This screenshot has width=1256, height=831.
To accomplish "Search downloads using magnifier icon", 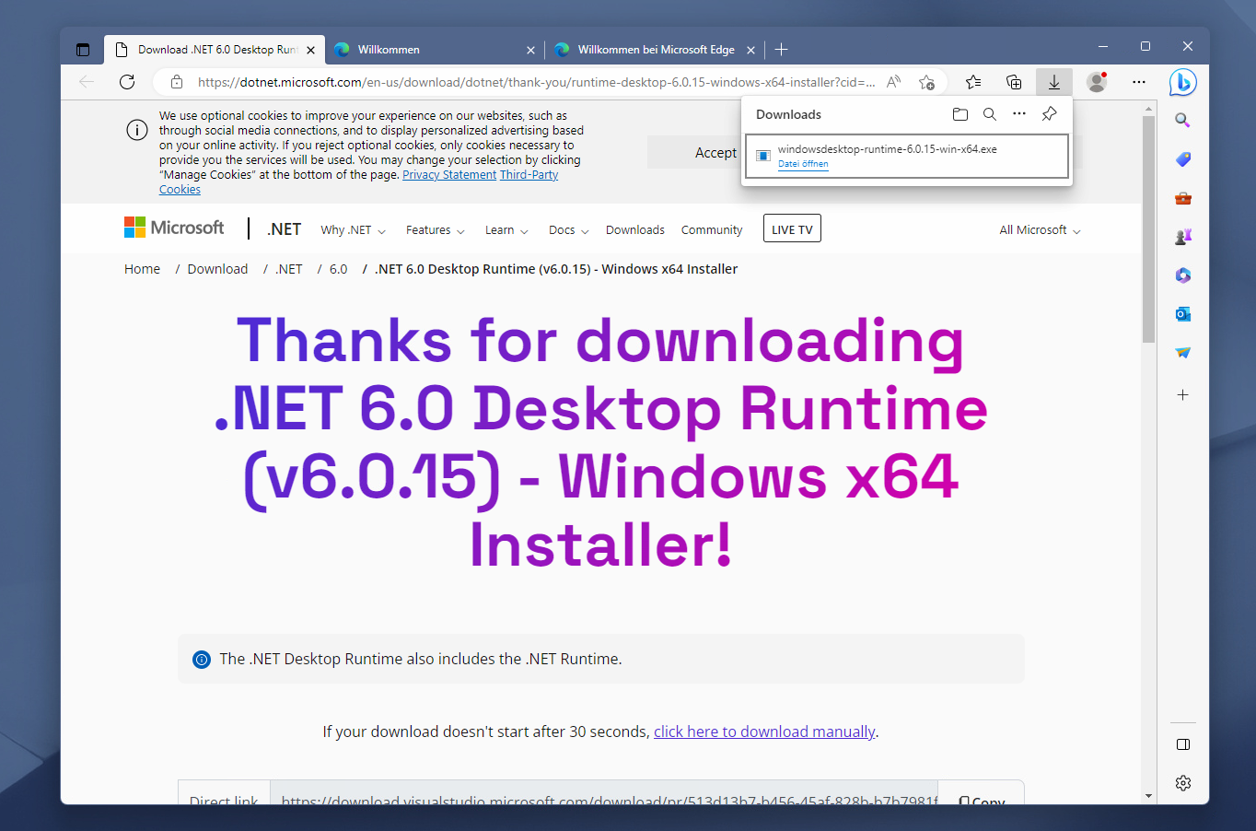I will coord(990,114).
